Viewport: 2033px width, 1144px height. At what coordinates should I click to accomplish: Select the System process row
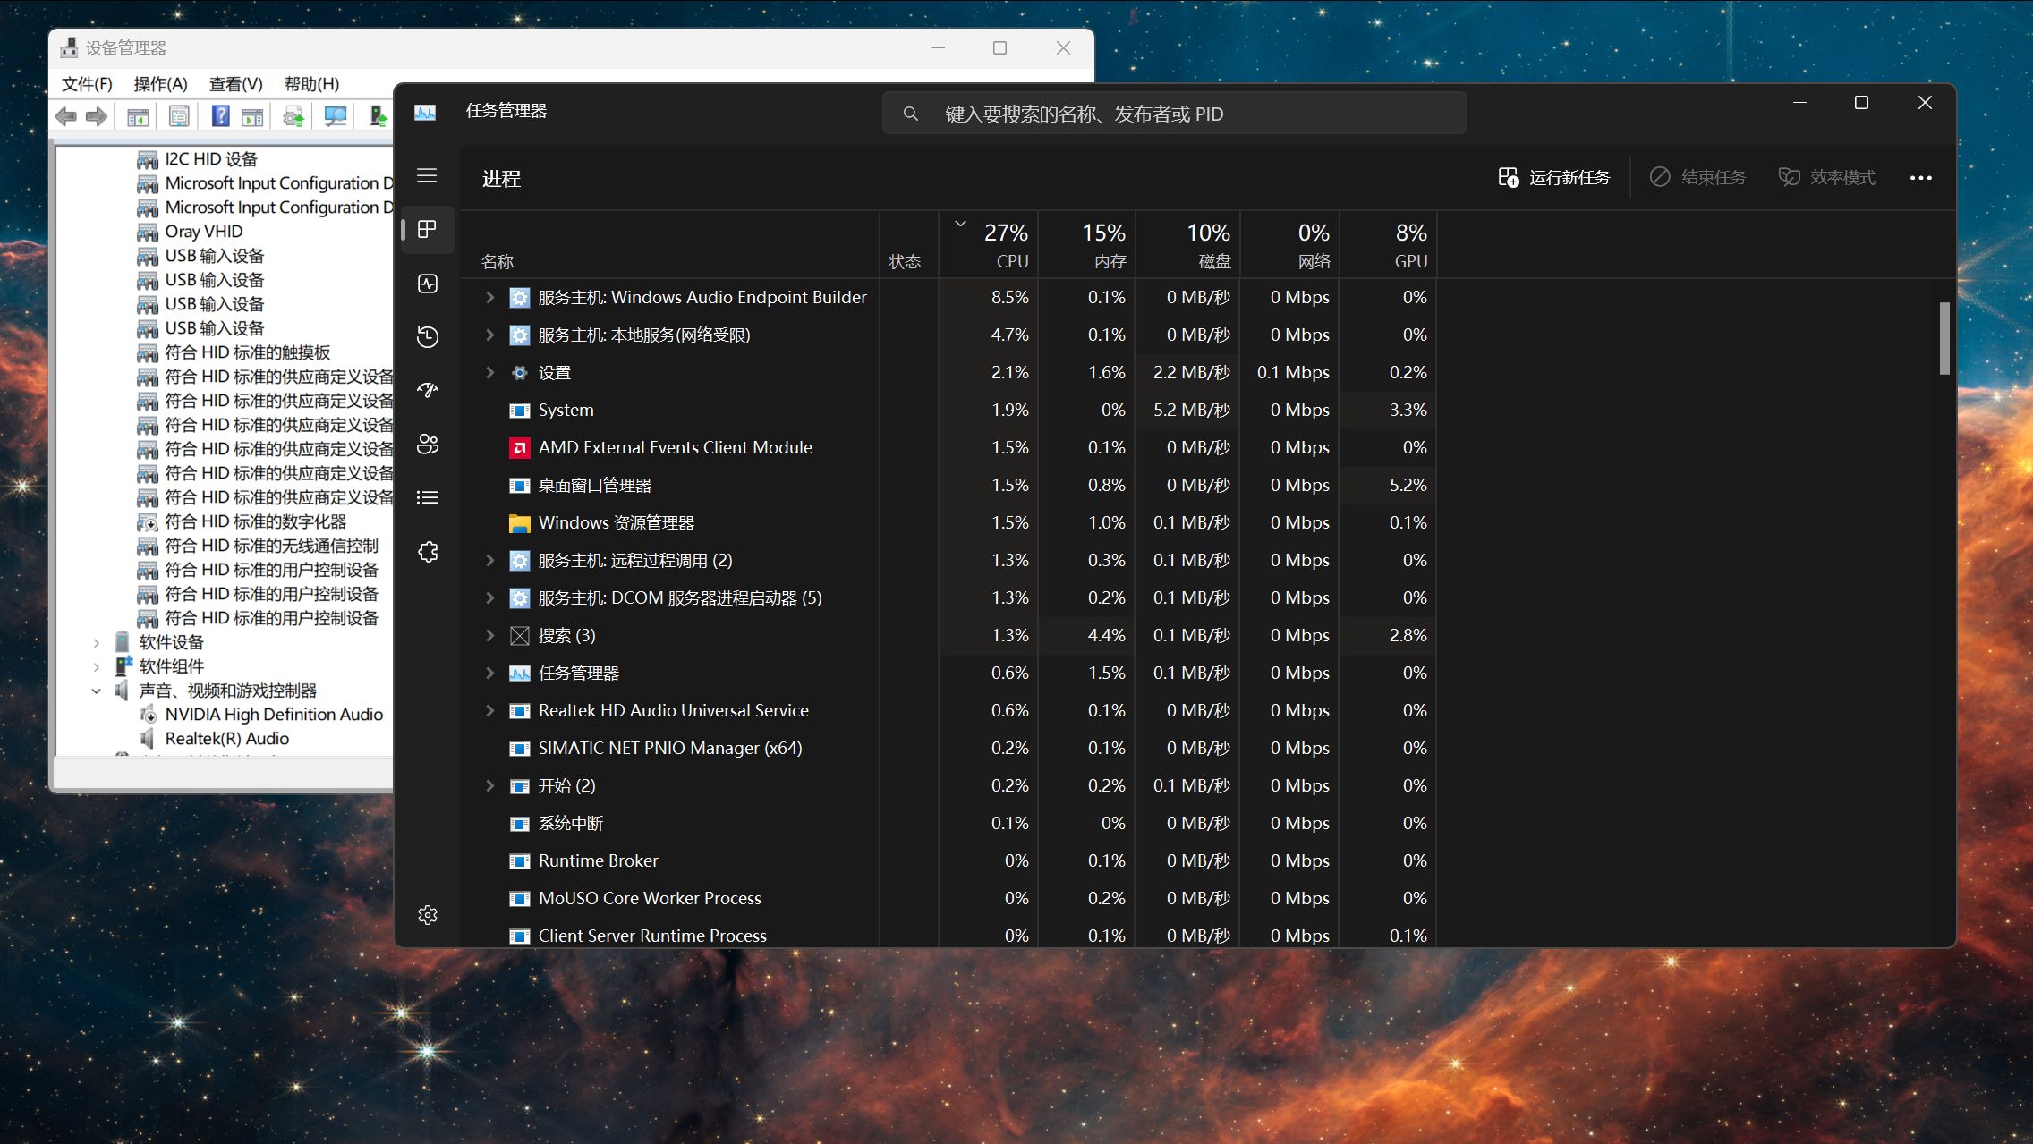(x=948, y=410)
